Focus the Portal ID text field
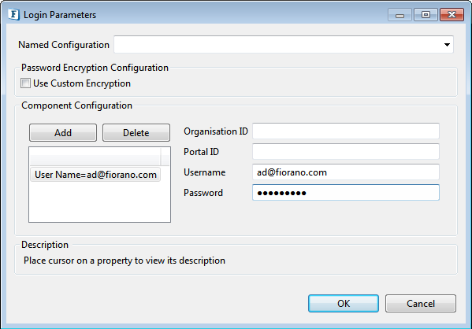 point(346,152)
